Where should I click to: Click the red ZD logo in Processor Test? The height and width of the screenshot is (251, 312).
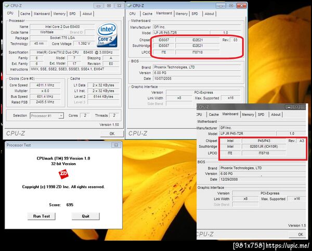click(x=63, y=174)
